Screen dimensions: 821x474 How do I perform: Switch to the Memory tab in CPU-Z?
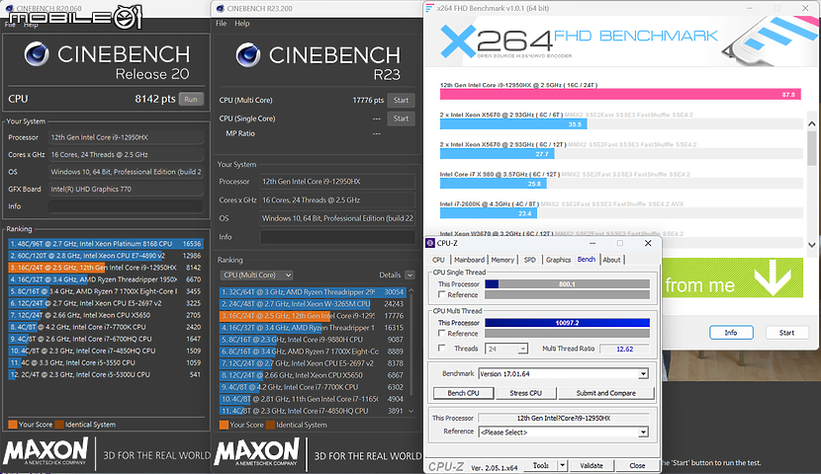[502, 260]
